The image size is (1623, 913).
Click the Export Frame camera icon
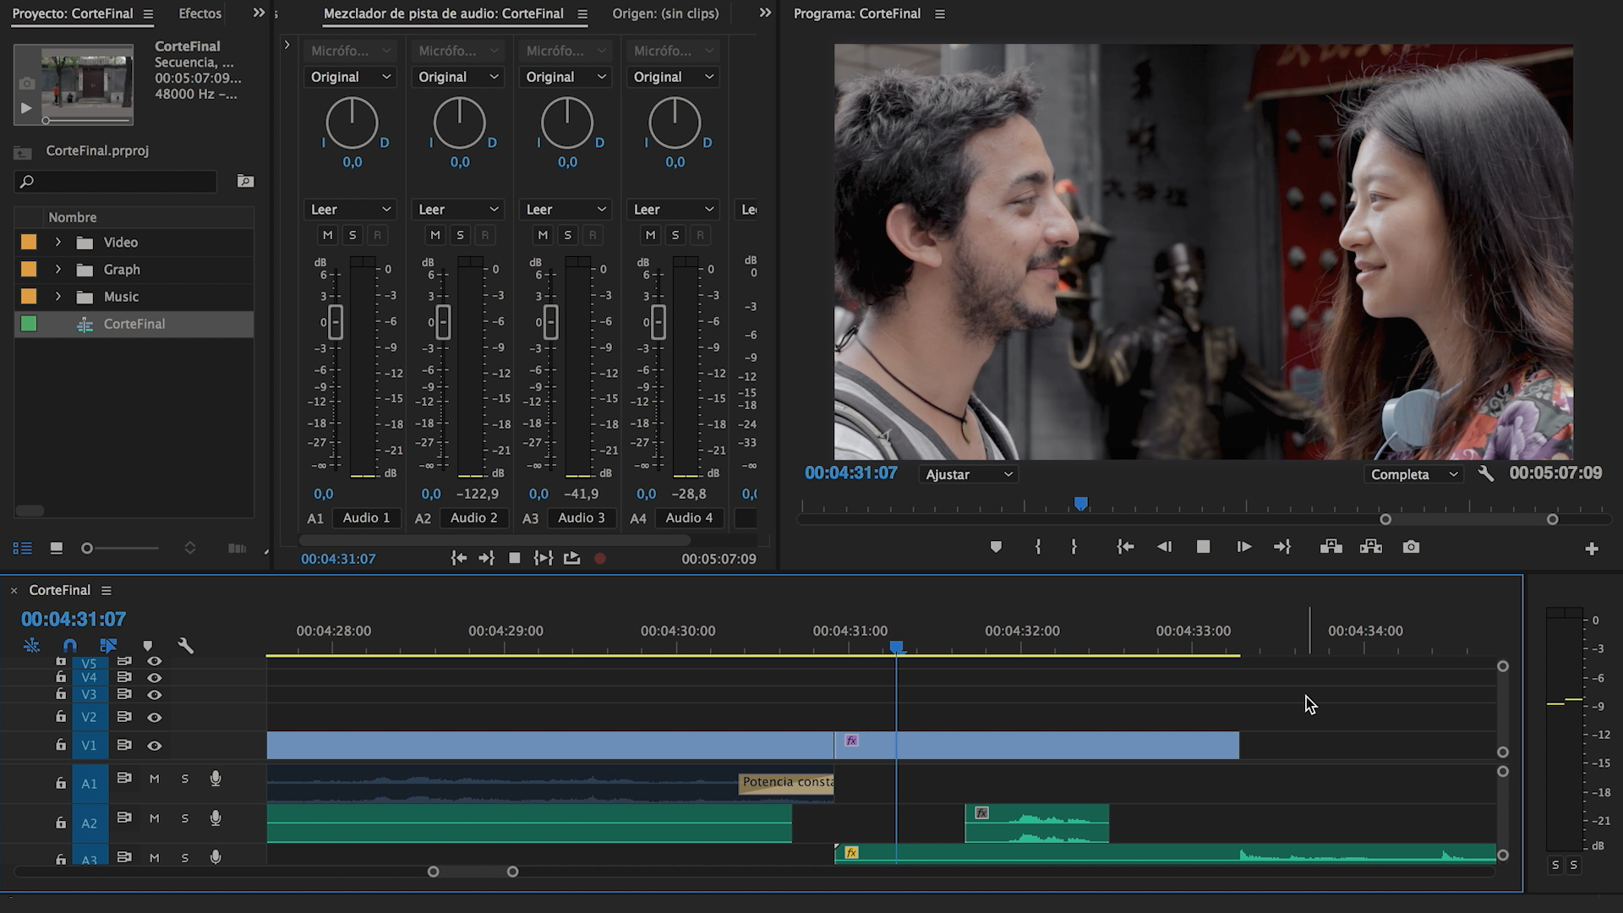[1411, 547]
